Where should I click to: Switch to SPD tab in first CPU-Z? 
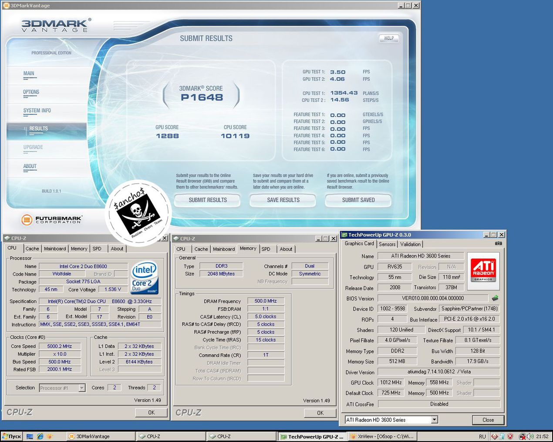pyautogui.click(x=97, y=249)
